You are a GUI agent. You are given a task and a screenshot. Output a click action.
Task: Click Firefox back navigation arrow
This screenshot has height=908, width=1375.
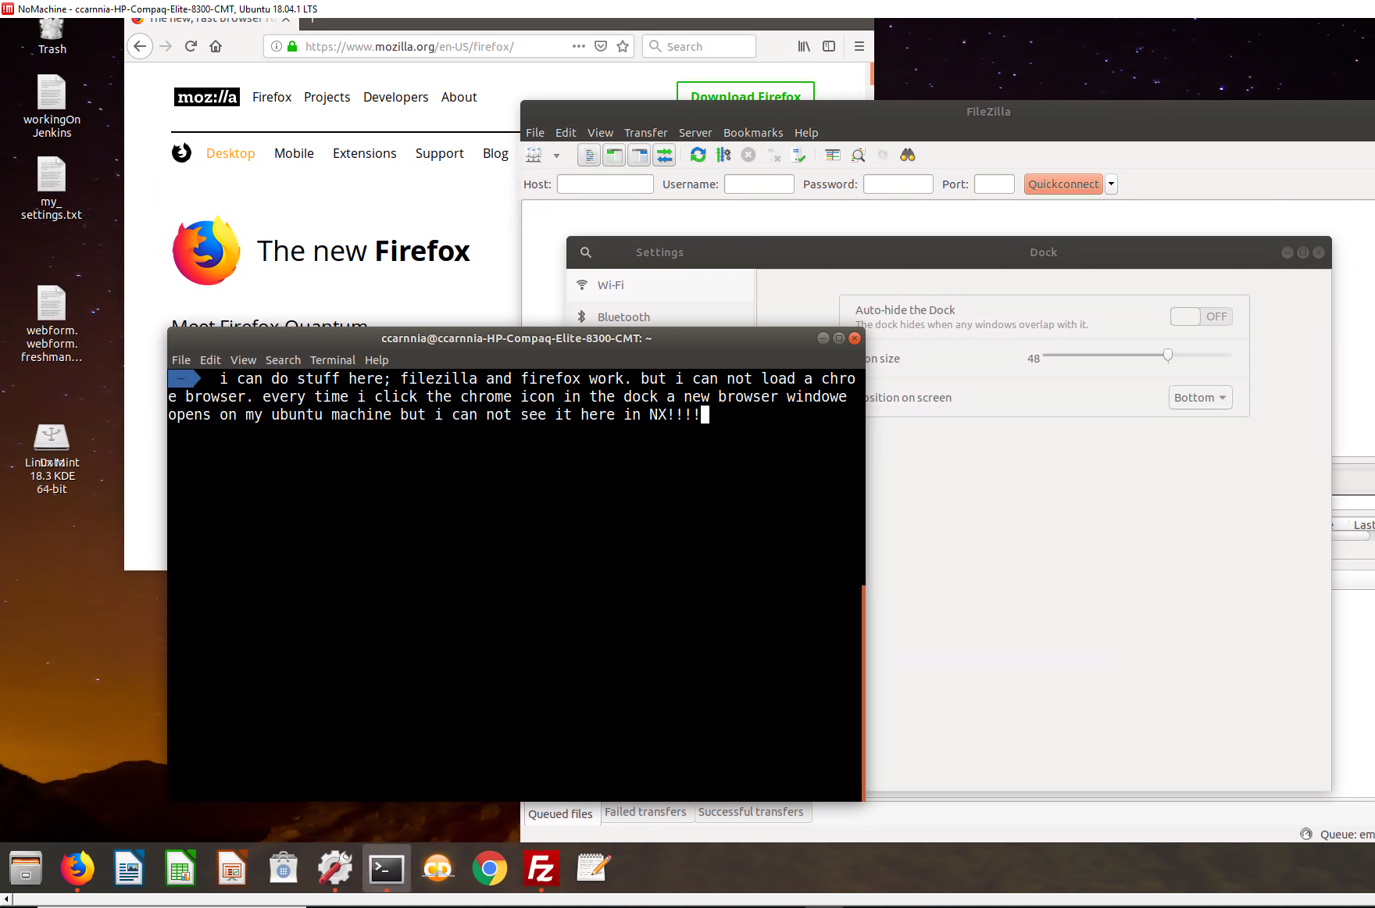click(140, 46)
